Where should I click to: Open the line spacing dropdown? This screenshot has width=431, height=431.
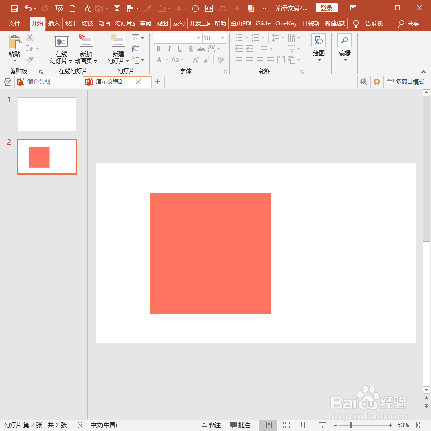(278, 38)
